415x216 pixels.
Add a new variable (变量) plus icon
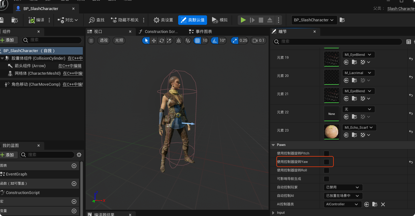[74, 211]
